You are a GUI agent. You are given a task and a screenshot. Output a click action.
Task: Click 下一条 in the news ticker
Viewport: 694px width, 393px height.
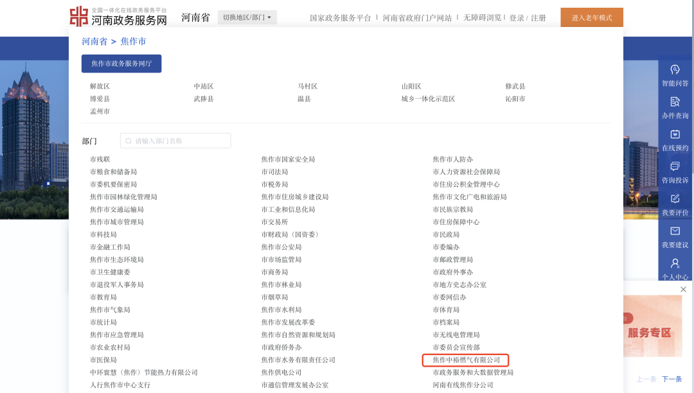(x=672, y=379)
